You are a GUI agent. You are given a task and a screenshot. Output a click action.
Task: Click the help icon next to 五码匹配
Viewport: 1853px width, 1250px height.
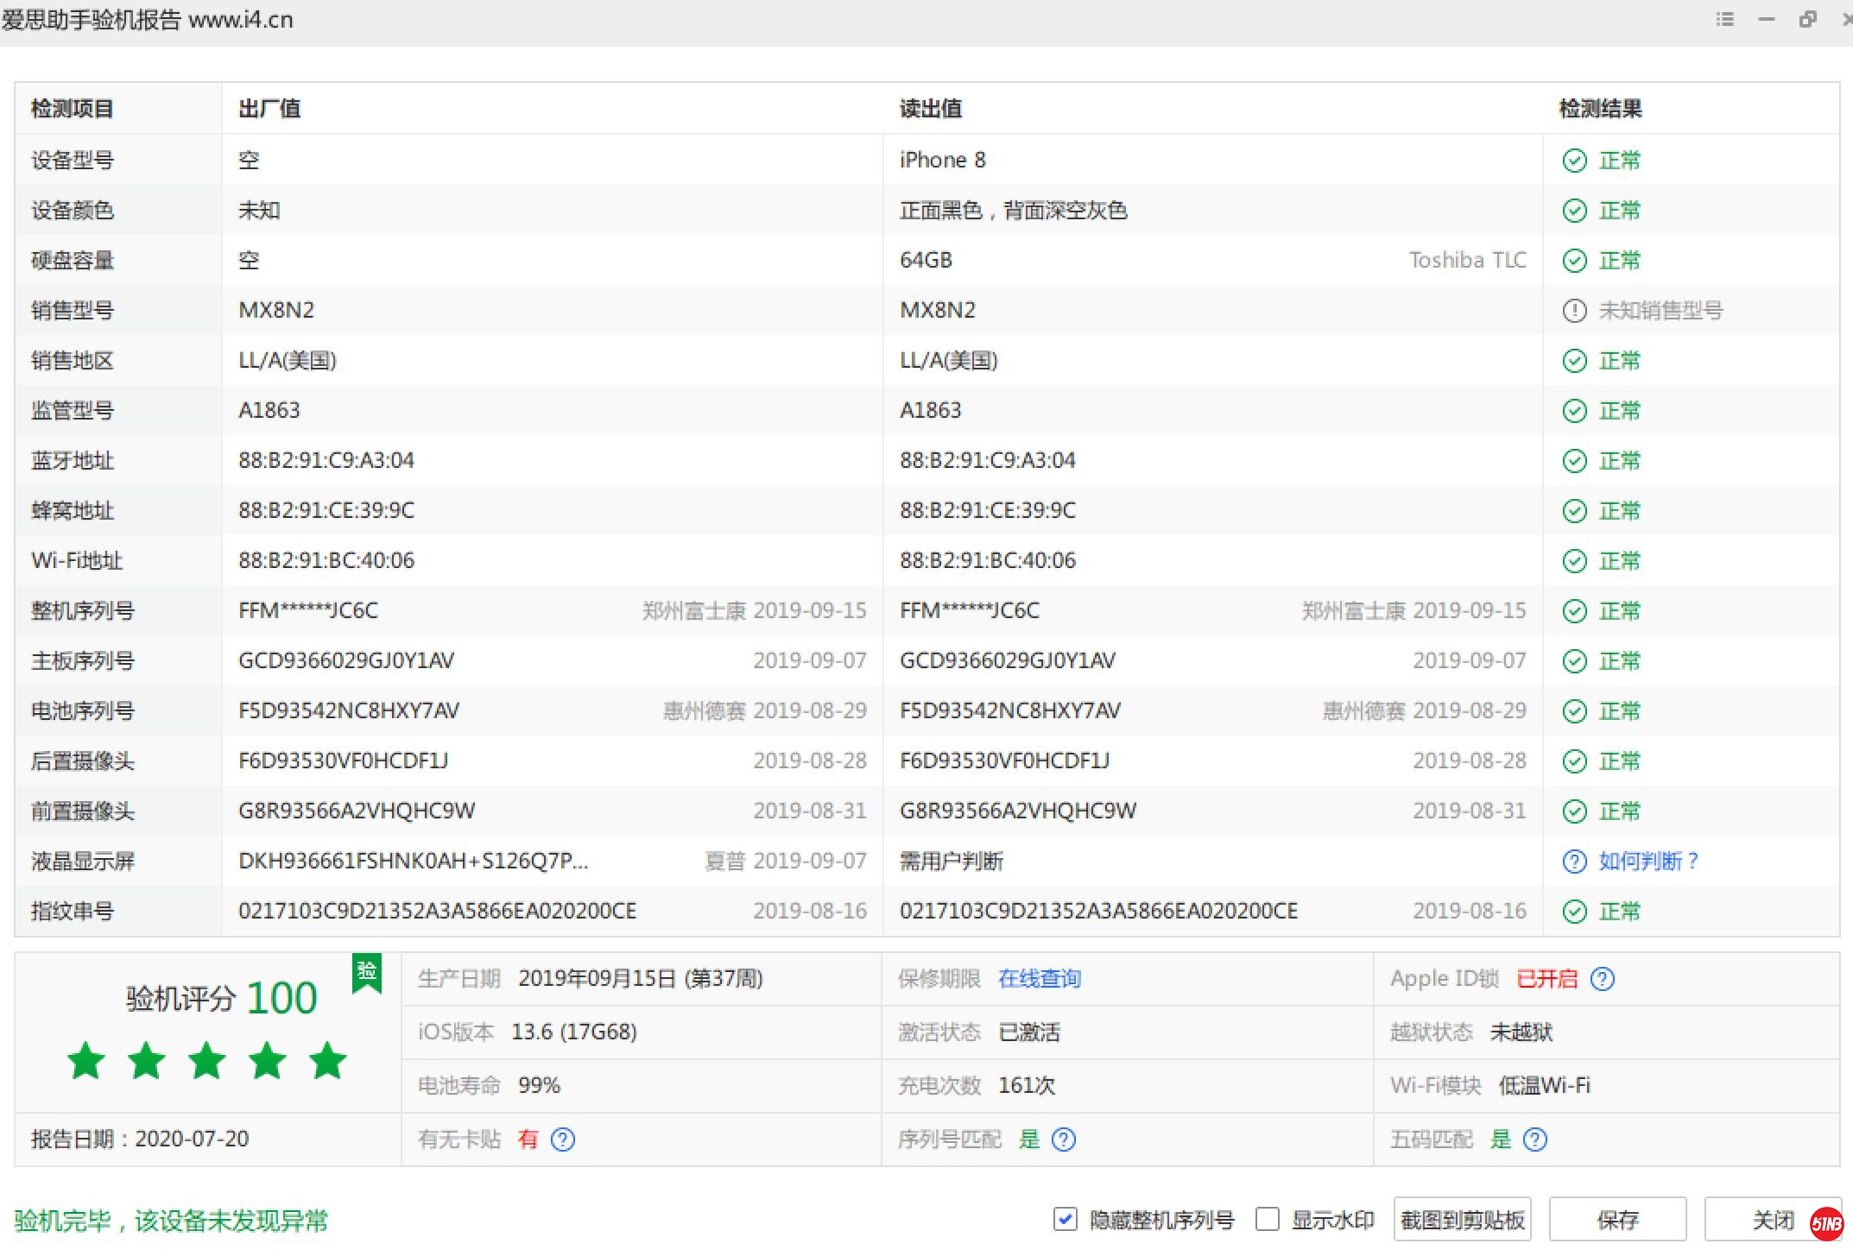coord(1535,1140)
